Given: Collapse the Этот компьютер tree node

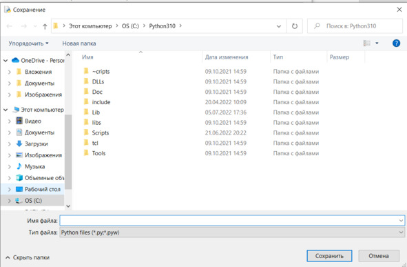Looking at the screenshot, I should [x=6, y=110].
